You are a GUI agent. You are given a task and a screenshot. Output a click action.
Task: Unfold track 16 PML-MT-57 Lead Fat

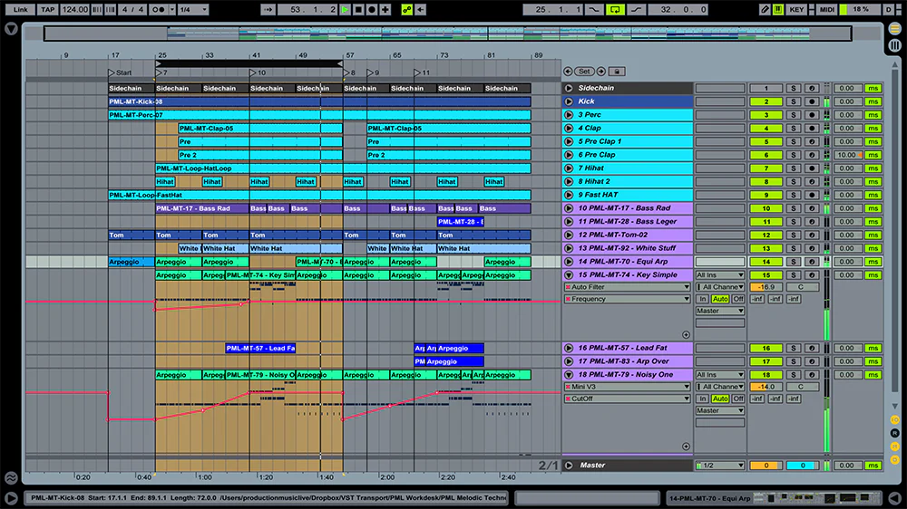(x=569, y=348)
